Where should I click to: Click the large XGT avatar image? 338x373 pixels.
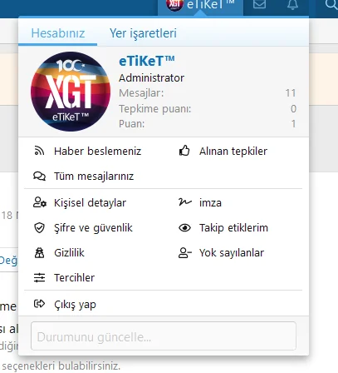pyautogui.click(x=71, y=92)
